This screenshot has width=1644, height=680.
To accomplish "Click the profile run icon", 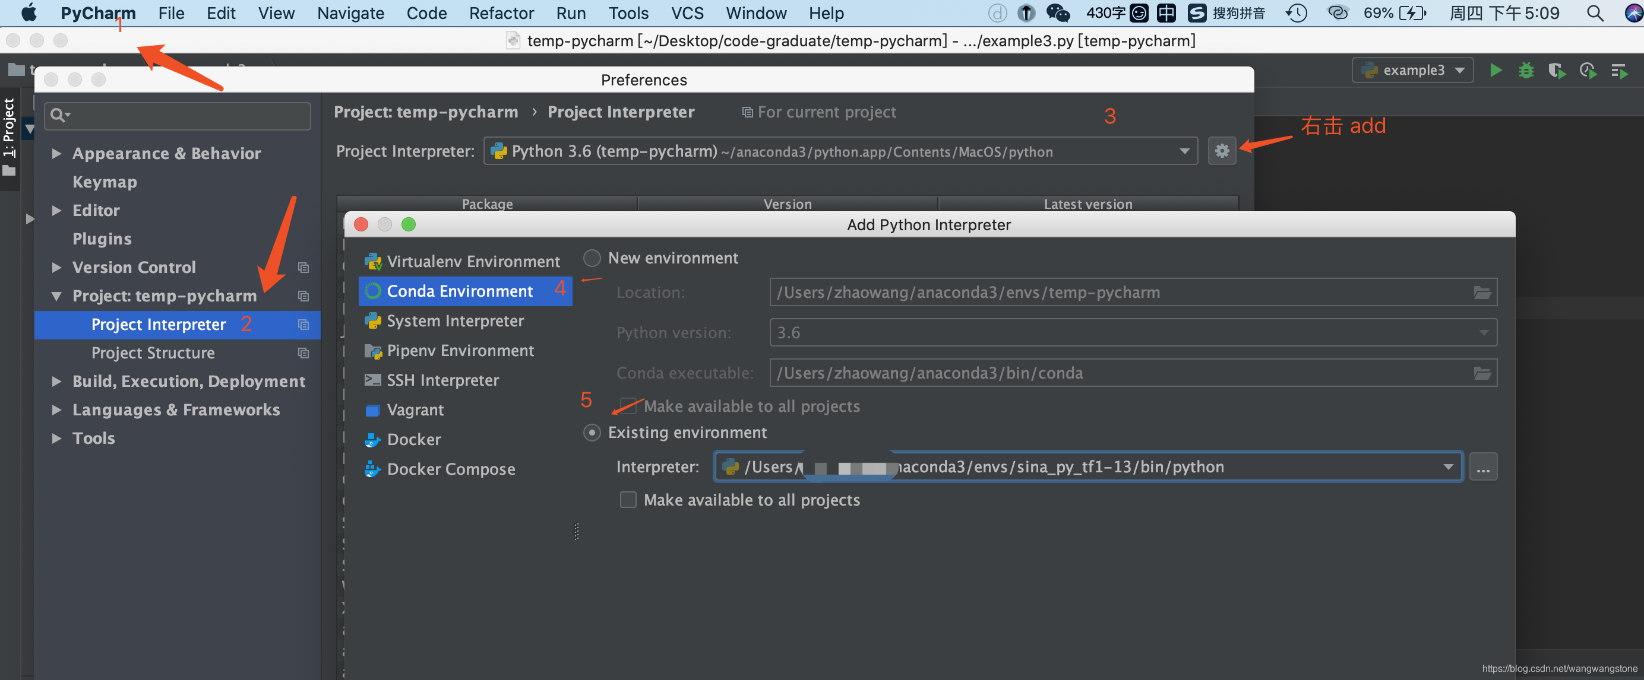I will pos(1588,70).
